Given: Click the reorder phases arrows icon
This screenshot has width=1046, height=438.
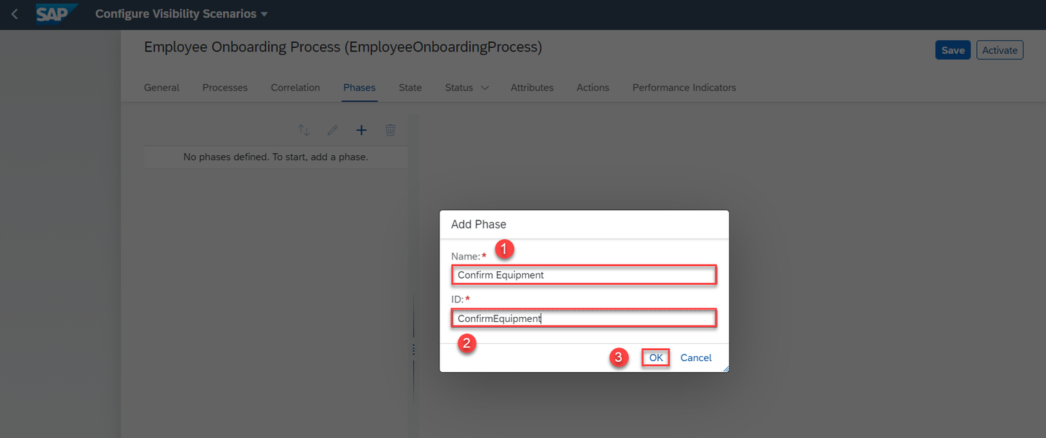Looking at the screenshot, I should (x=304, y=131).
